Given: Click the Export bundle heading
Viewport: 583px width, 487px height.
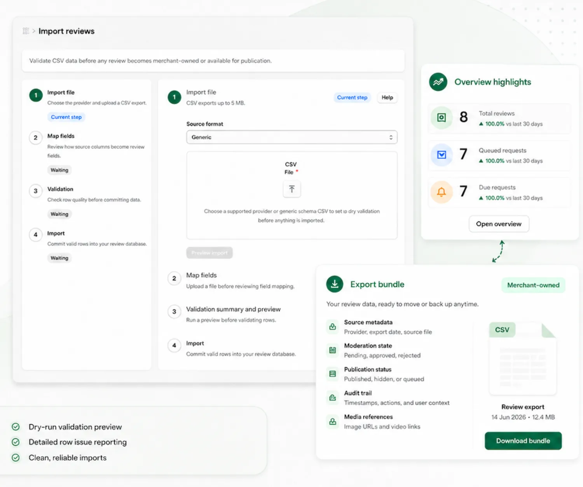Looking at the screenshot, I should pyautogui.click(x=377, y=284).
